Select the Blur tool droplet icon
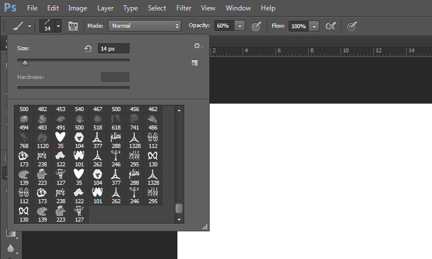 pyautogui.click(x=10, y=248)
